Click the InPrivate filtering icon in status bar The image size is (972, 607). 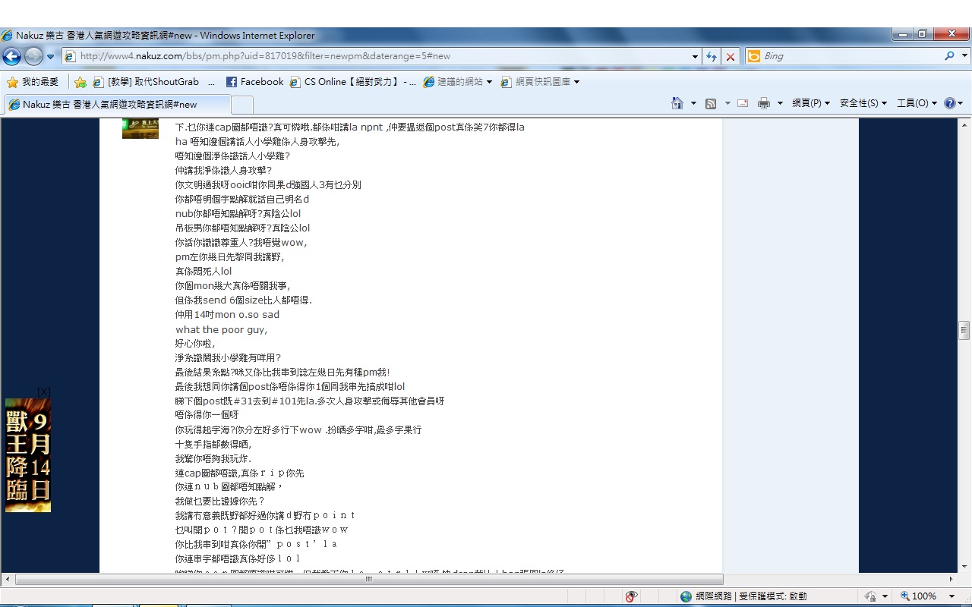click(630, 596)
